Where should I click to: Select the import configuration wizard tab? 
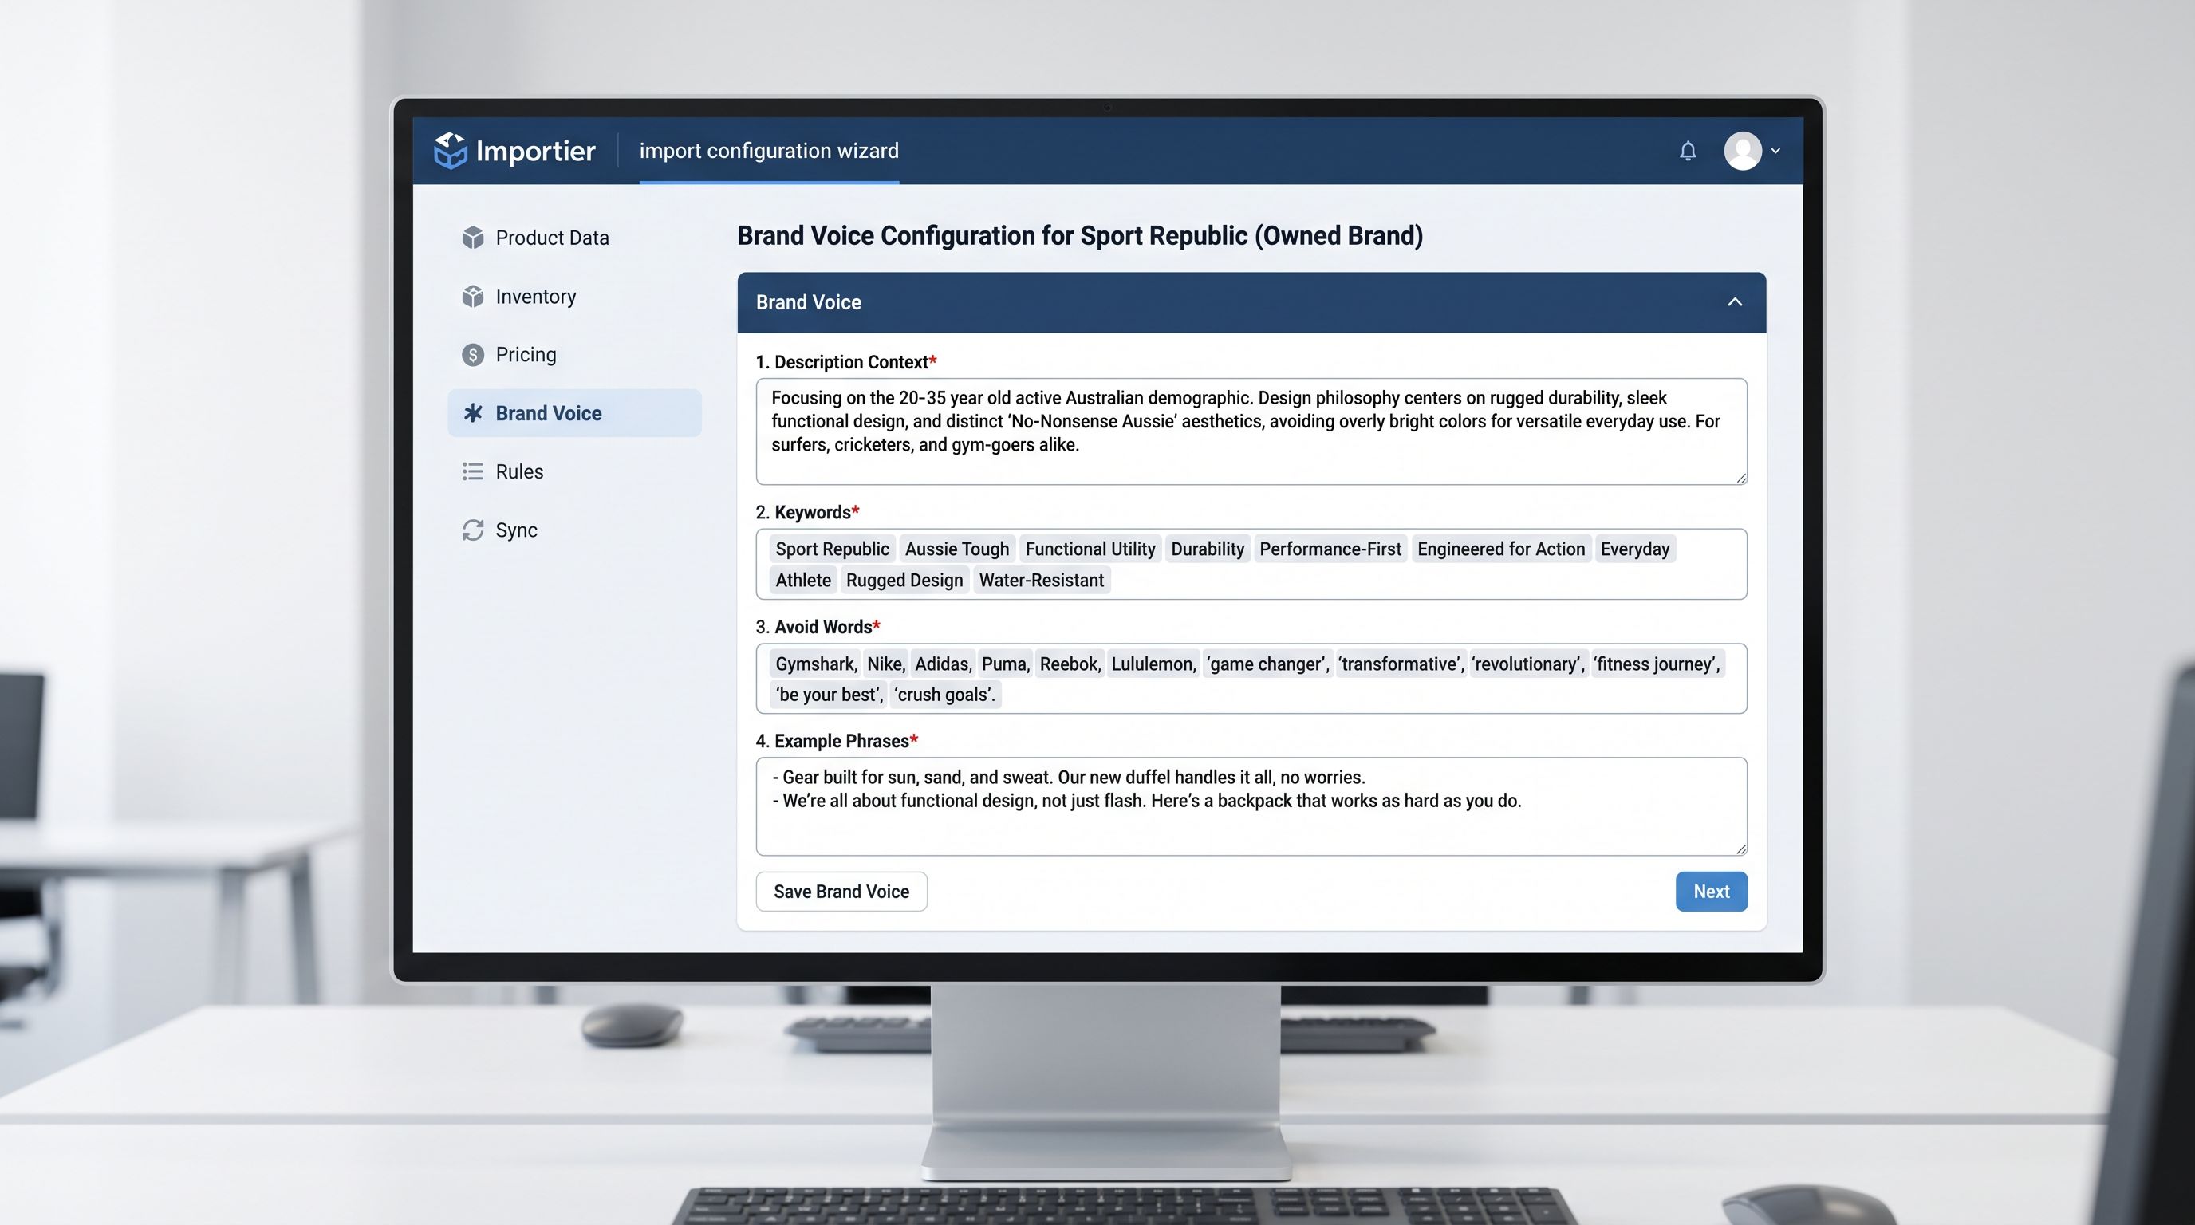pyautogui.click(x=769, y=151)
